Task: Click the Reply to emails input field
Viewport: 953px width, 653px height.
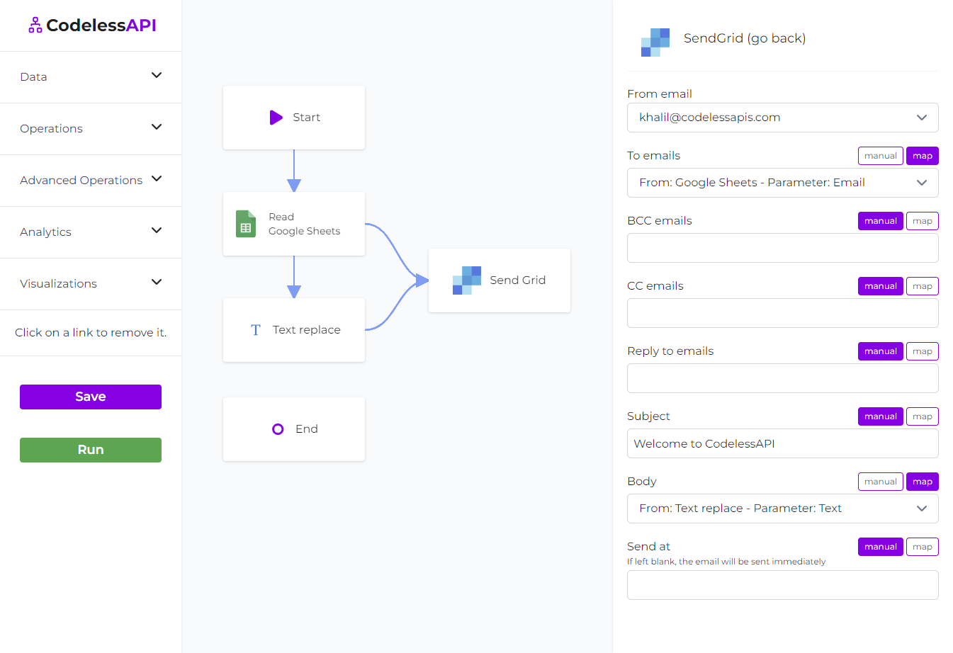Action: click(783, 378)
